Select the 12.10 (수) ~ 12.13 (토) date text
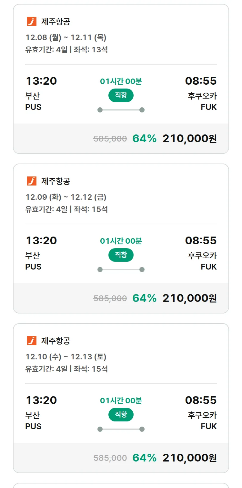 [66, 357]
